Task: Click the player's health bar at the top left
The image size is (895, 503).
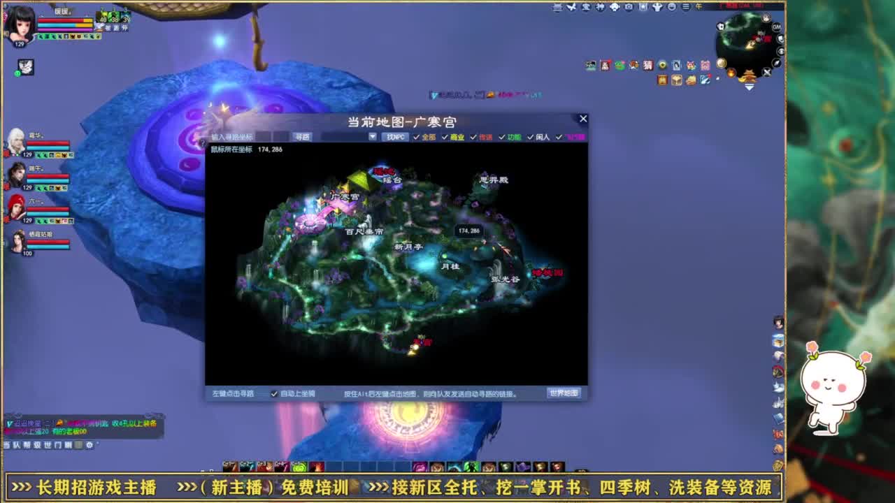Action: tap(64, 21)
